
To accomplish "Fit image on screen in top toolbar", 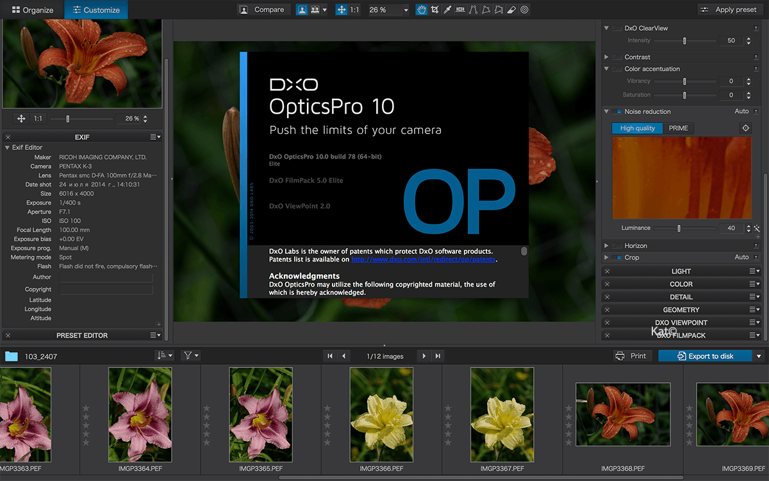I will tap(342, 10).
